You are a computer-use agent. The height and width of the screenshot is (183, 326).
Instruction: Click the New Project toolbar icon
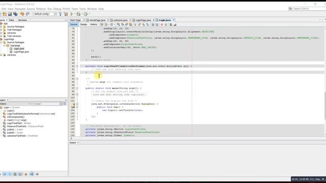[x=5, y=14]
